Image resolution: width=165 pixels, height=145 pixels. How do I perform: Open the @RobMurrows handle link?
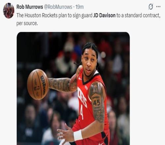click(58, 7)
